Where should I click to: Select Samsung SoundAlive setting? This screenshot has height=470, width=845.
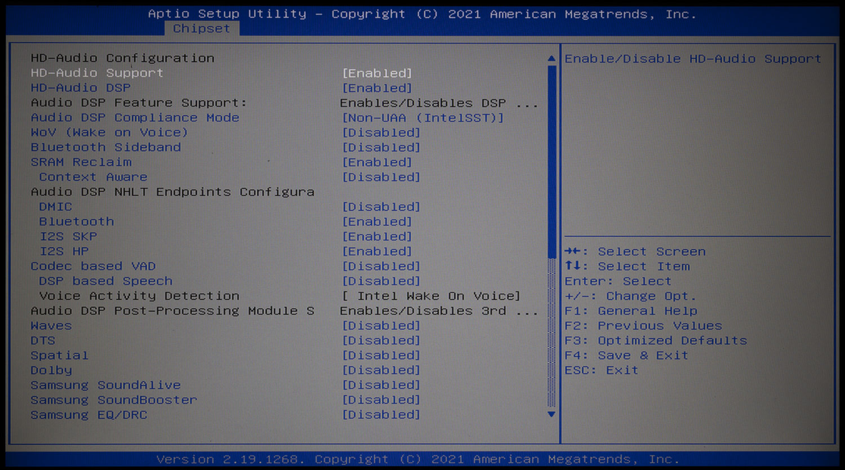point(106,385)
